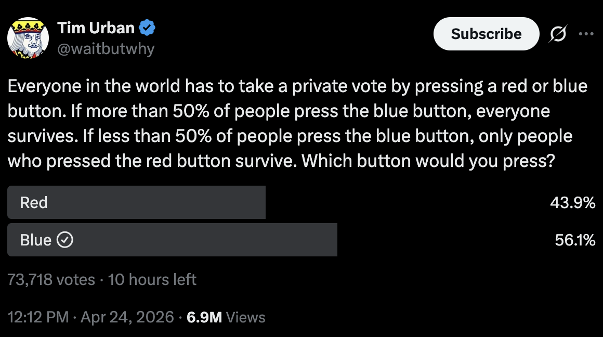Click the Subscribe button
The image size is (603, 337).
486,34
